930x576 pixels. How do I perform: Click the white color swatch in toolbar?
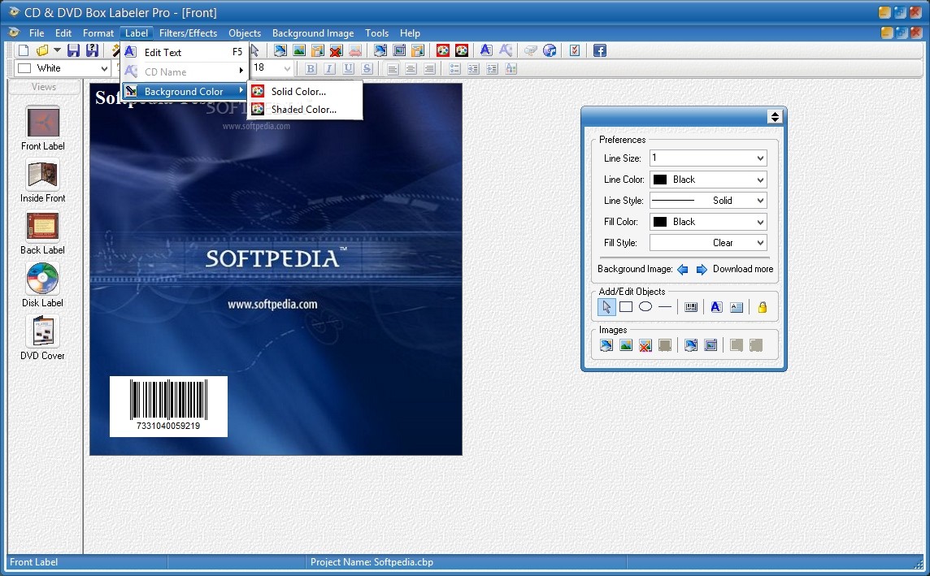coord(25,69)
